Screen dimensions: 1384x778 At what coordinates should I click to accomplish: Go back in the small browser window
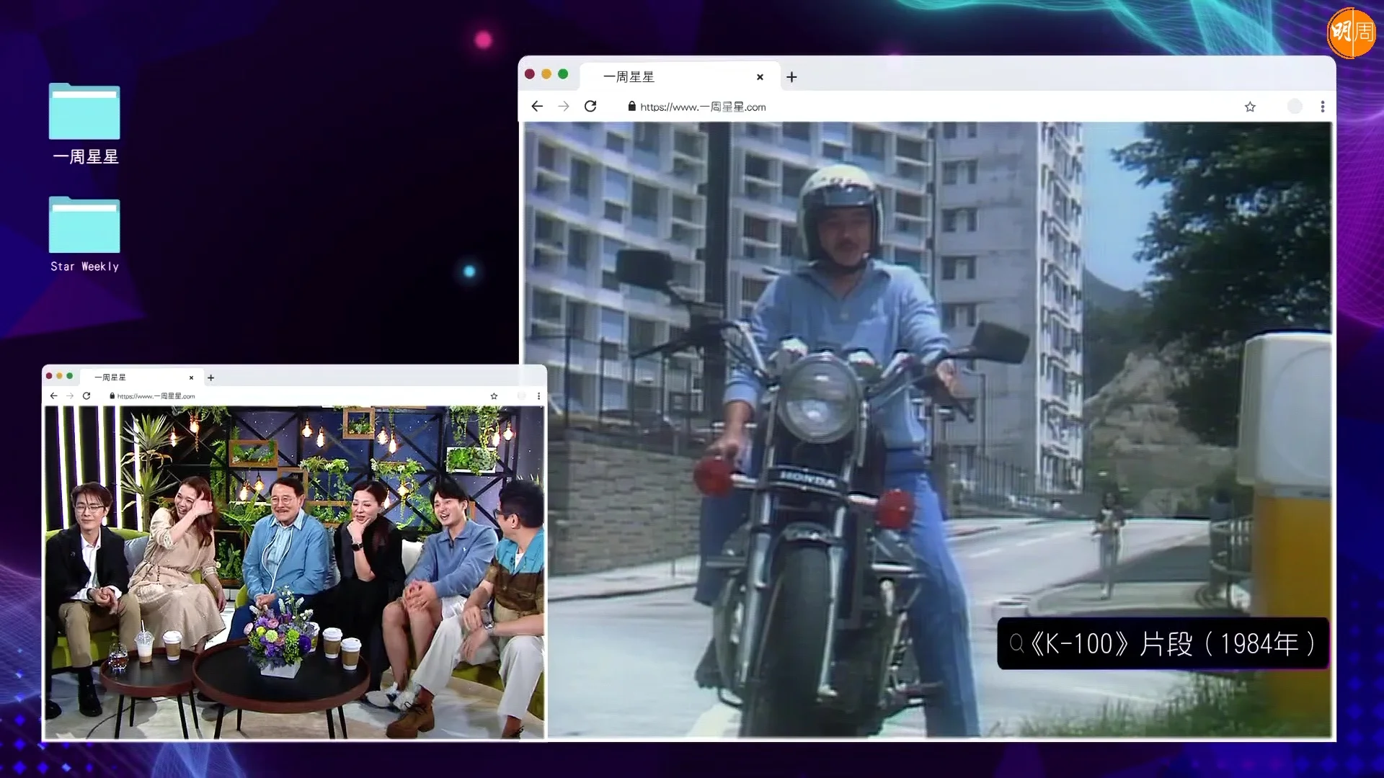click(53, 396)
